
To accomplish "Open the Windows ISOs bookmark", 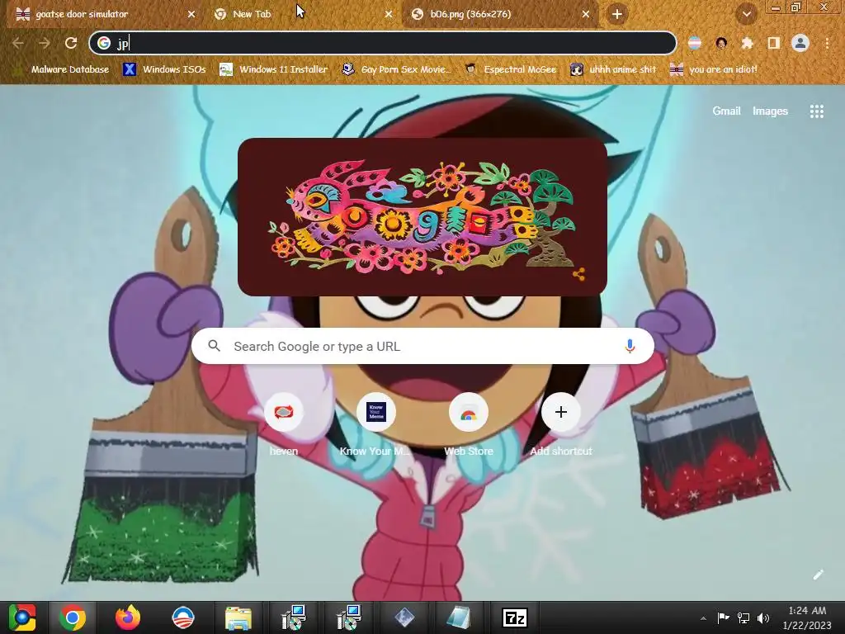I will (x=165, y=69).
